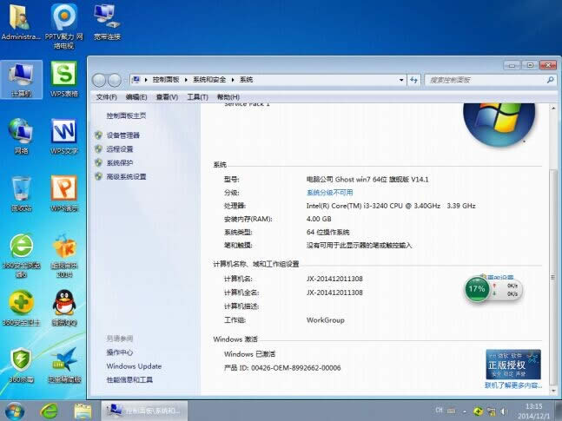Image resolution: width=562 pixels, height=421 pixels.
Task: Open the WPS文字 desktop icon
Action: pyautogui.click(x=63, y=133)
